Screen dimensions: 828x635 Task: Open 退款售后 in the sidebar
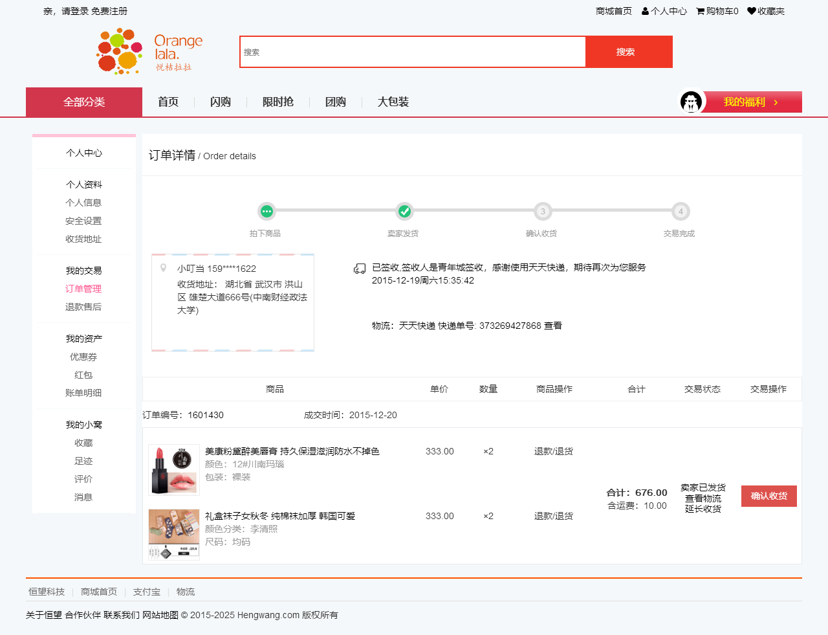click(83, 307)
